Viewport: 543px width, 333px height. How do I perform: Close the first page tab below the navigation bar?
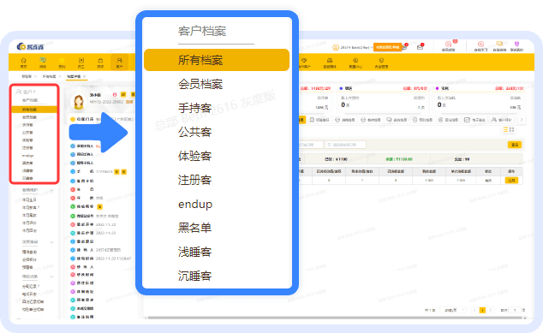pyautogui.click(x=35, y=76)
